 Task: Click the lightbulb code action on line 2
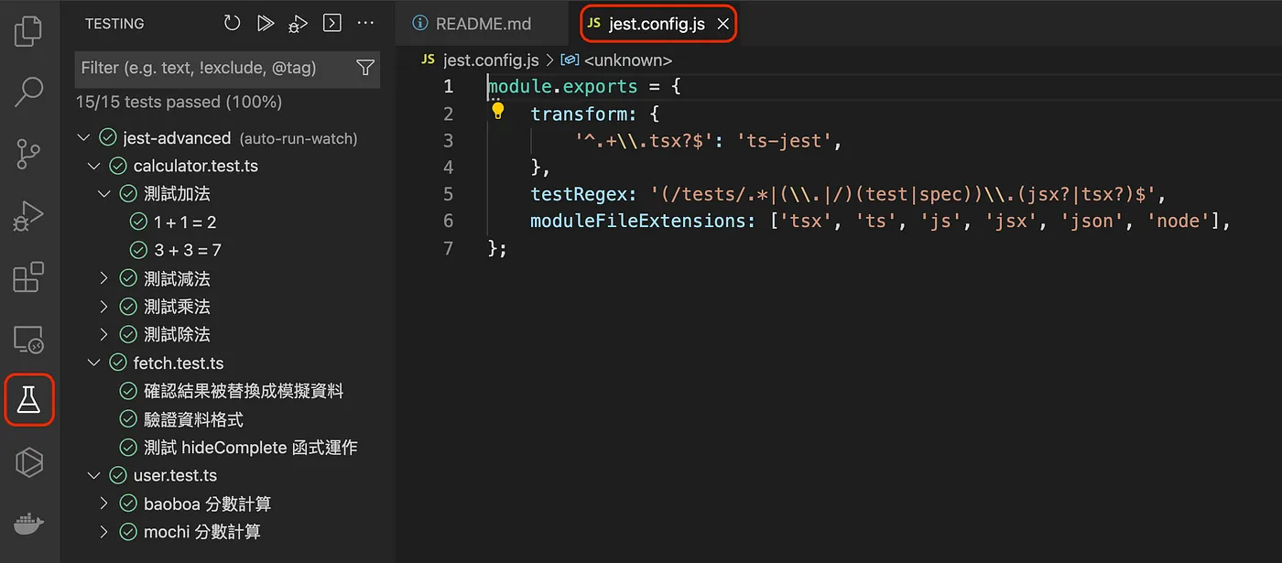coord(498,112)
